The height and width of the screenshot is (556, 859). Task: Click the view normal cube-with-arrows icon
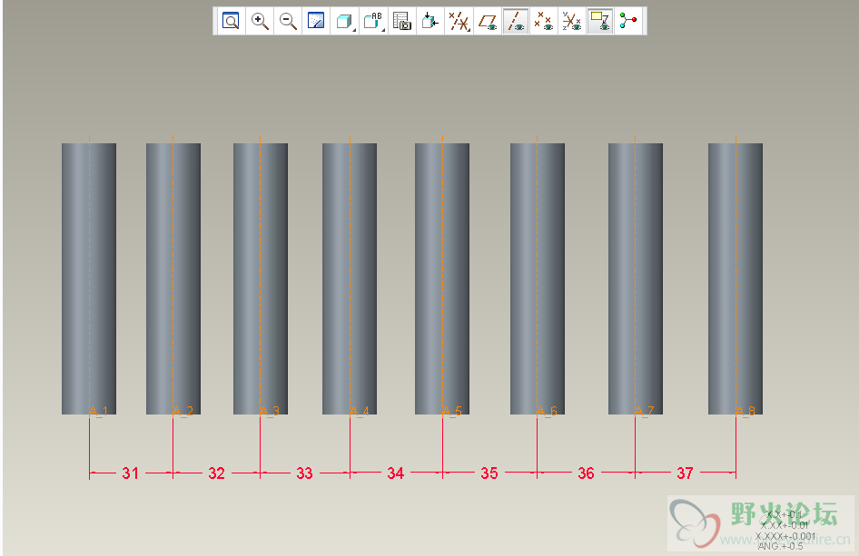(430, 21)
